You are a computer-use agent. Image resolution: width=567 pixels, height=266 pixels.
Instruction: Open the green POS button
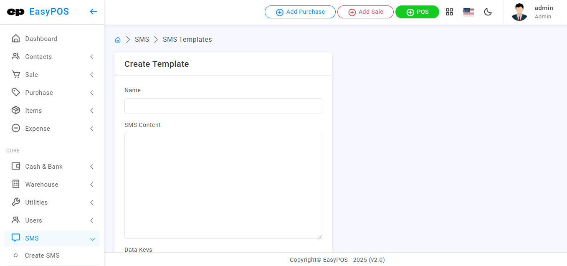tap(417, 12)
